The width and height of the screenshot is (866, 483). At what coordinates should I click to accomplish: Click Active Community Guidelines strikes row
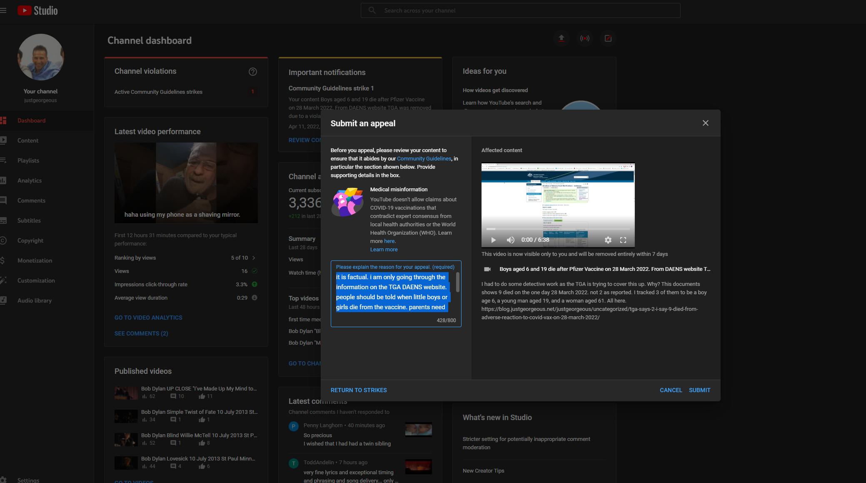(186, 92)
